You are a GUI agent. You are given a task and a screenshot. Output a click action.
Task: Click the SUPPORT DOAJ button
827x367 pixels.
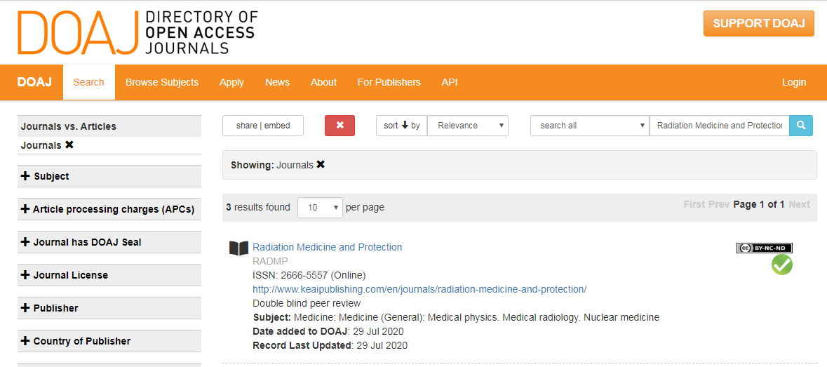click(x=758, y=23)
